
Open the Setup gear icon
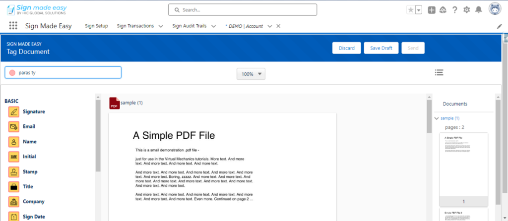(x=466, y=10)
